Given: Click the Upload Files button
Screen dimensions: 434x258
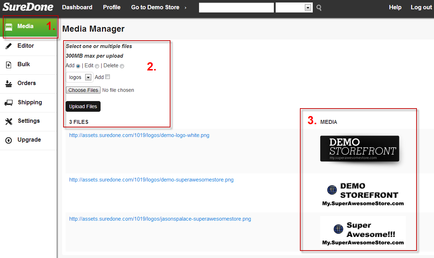Looking at the screenshot, I should coord(83,106).
